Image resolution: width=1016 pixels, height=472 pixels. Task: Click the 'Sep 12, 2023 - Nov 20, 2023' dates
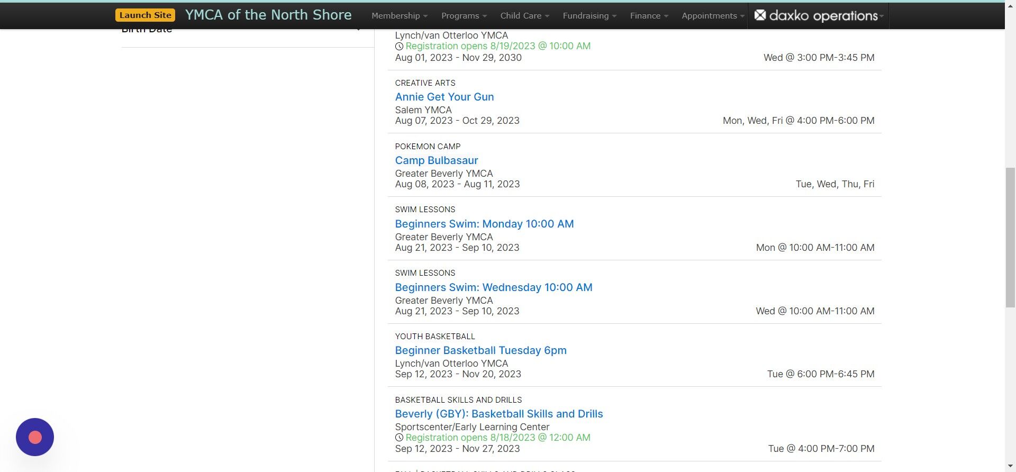[x=458, y=374]
